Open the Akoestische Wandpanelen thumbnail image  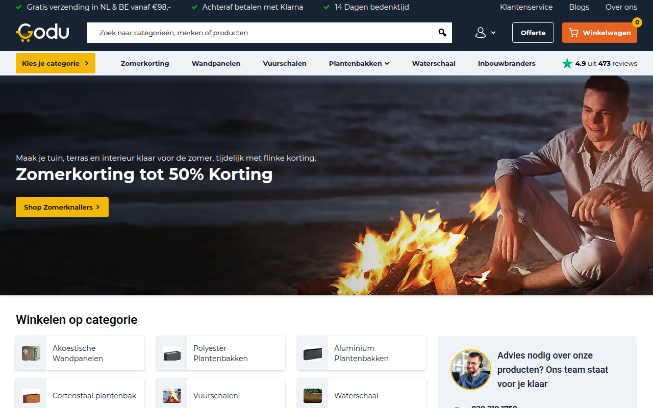(31, 353)
